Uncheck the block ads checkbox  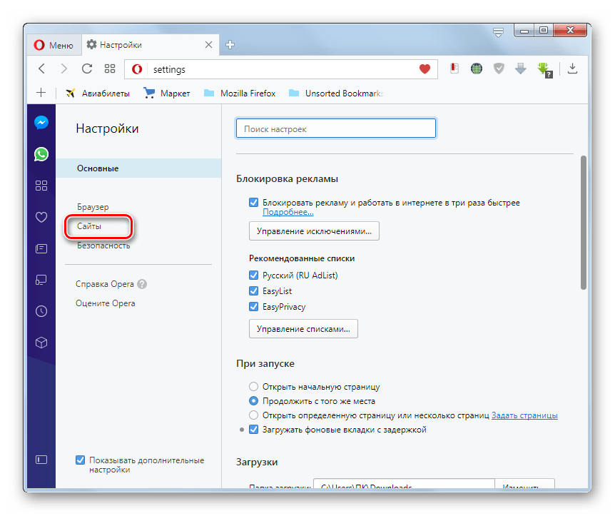pyautogui.click(x=253, y=203)
